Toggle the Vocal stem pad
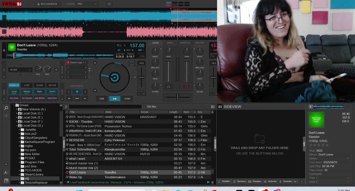Screen dimensions: 355x191 coord(14,92)
